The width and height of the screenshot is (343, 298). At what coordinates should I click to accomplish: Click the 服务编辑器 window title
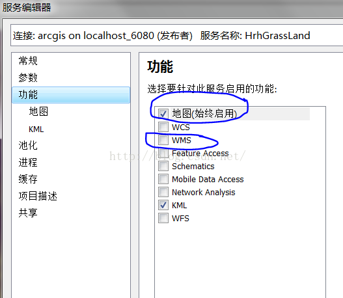(x=27, y=7)
